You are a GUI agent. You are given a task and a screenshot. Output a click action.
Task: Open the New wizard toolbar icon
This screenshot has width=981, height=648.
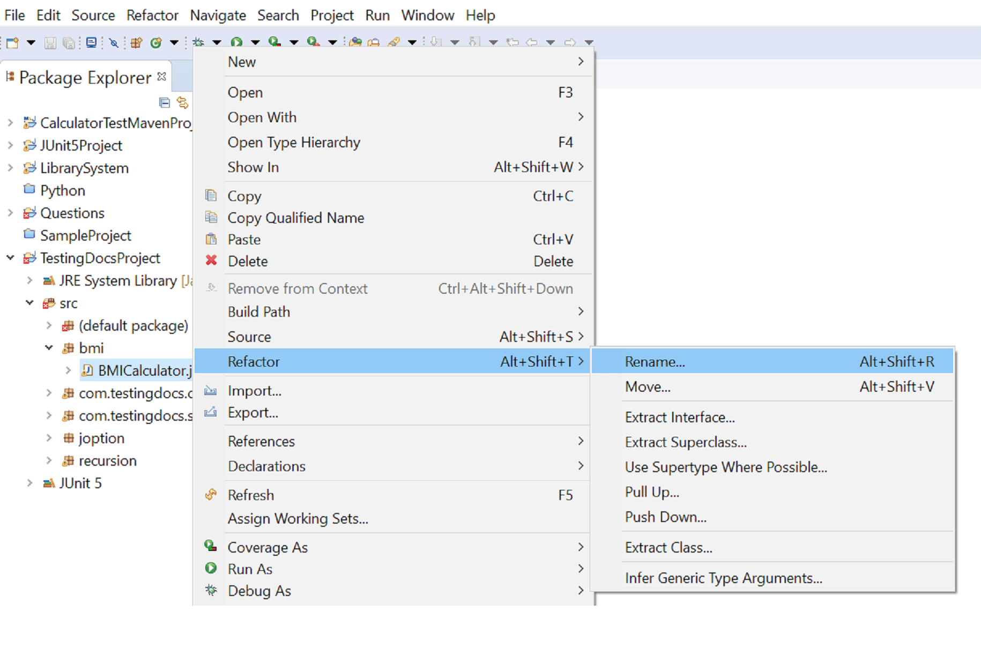(x=12, y=42)
